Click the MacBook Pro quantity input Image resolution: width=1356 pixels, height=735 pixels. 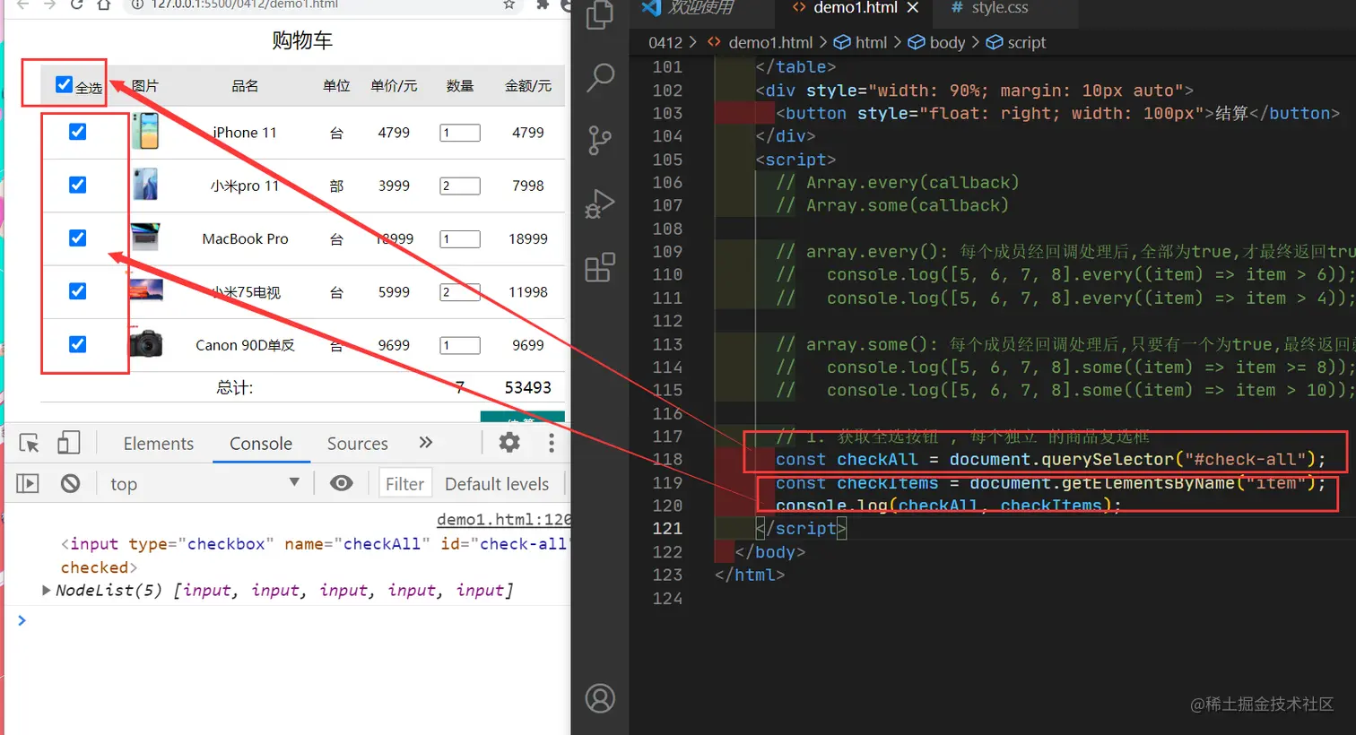pyautogui.click(x=460, y=239)
